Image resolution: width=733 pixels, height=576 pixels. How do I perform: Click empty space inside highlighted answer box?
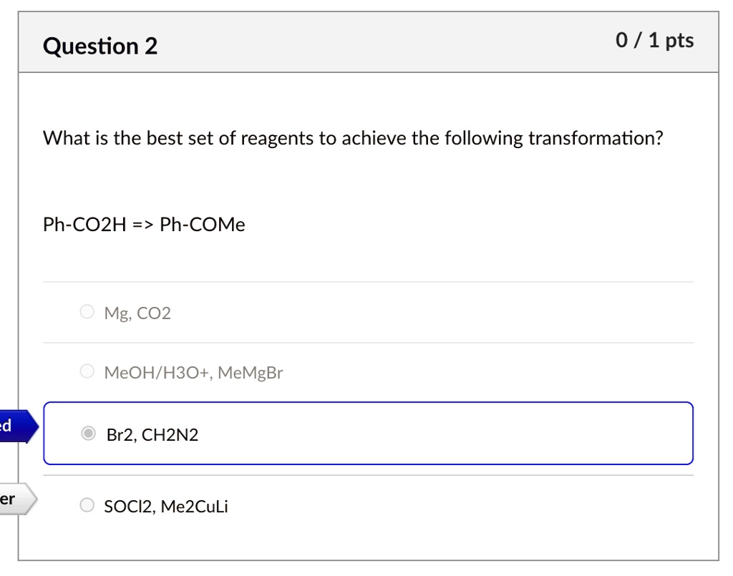click(x=444, y=434)
